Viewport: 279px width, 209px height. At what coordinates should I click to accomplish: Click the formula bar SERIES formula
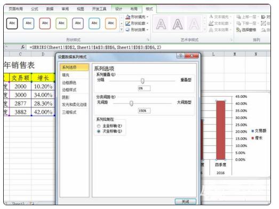(95, 47)
